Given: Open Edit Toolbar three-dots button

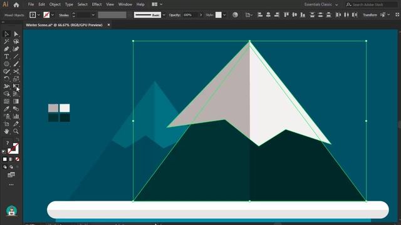Looking at the screenshot, I should (11, 184).
